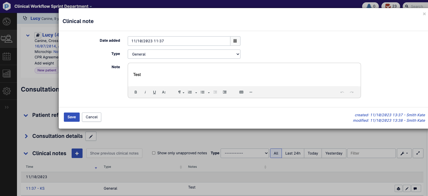Viewport: 428px width, 196px height.
Task: Enable Show only unapproved notes checkbox
Action: click(x=154, y=153)
